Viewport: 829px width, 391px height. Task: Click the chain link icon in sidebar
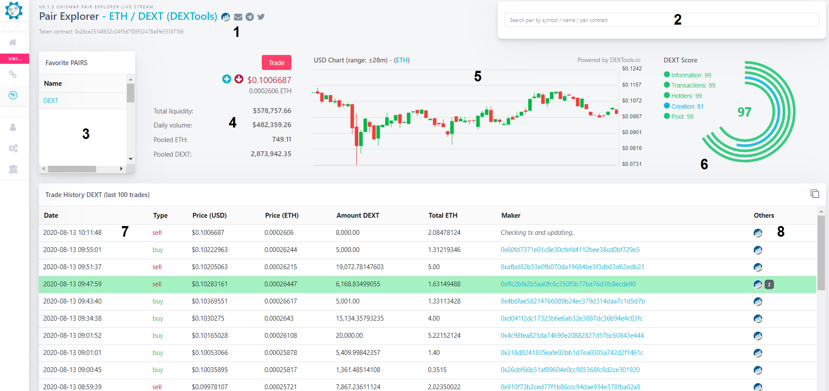(13, 74)
